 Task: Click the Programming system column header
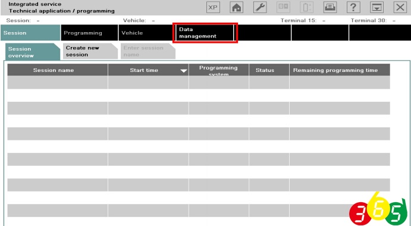pyautogui.click(x=219, y=70)
